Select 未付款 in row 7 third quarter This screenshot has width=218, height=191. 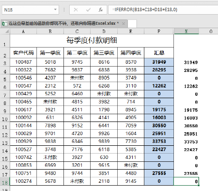pos(104,94)
